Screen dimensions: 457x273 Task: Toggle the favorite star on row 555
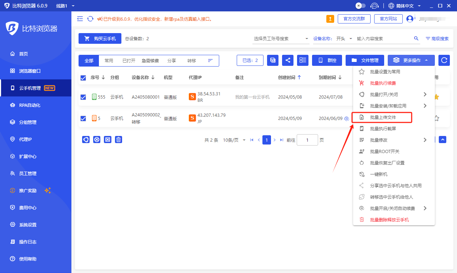436,97
